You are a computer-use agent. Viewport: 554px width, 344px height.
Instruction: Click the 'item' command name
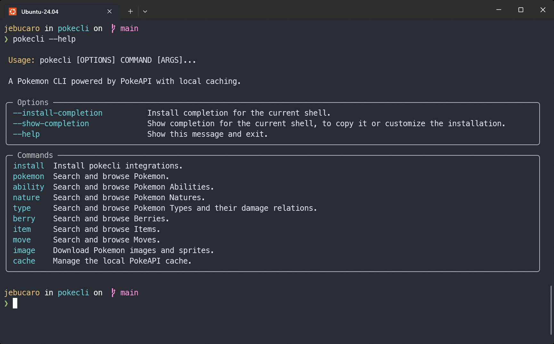[x=22, y=229]
